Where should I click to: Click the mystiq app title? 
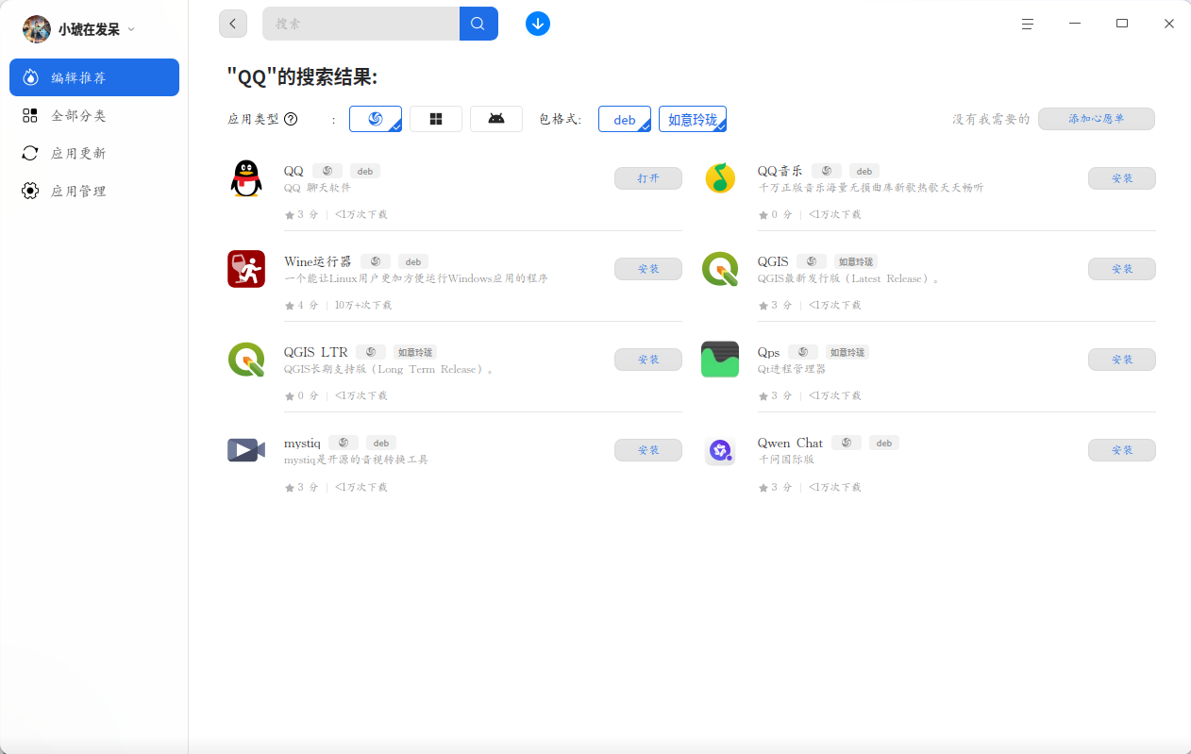coord(302,443)
